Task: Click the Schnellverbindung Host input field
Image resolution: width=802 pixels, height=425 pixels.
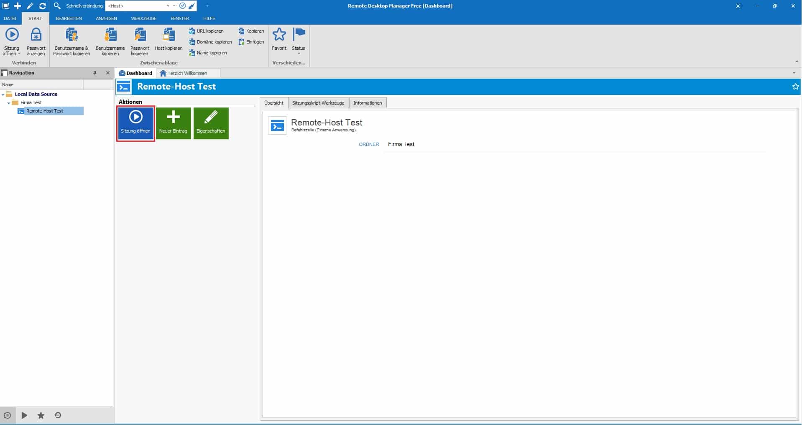Action: (x=136, y=6)
